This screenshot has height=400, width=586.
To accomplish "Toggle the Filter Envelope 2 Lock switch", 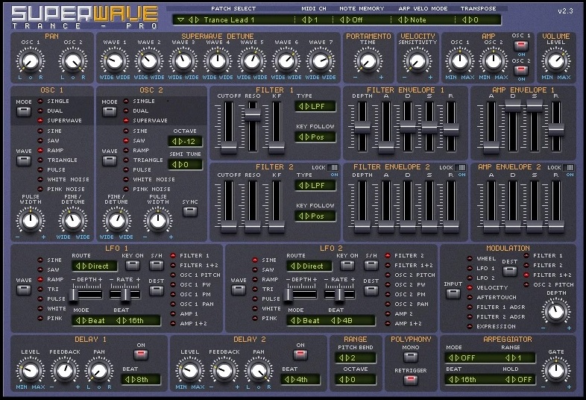I will coord(461,168).
